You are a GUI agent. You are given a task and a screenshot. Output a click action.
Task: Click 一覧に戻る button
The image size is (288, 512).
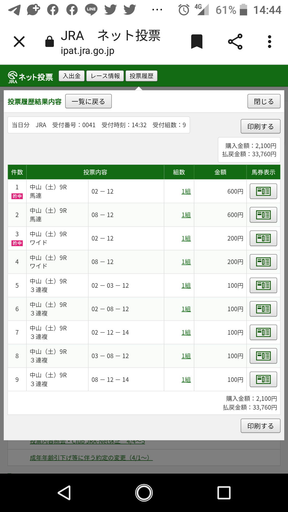click(x=88, y=101)
